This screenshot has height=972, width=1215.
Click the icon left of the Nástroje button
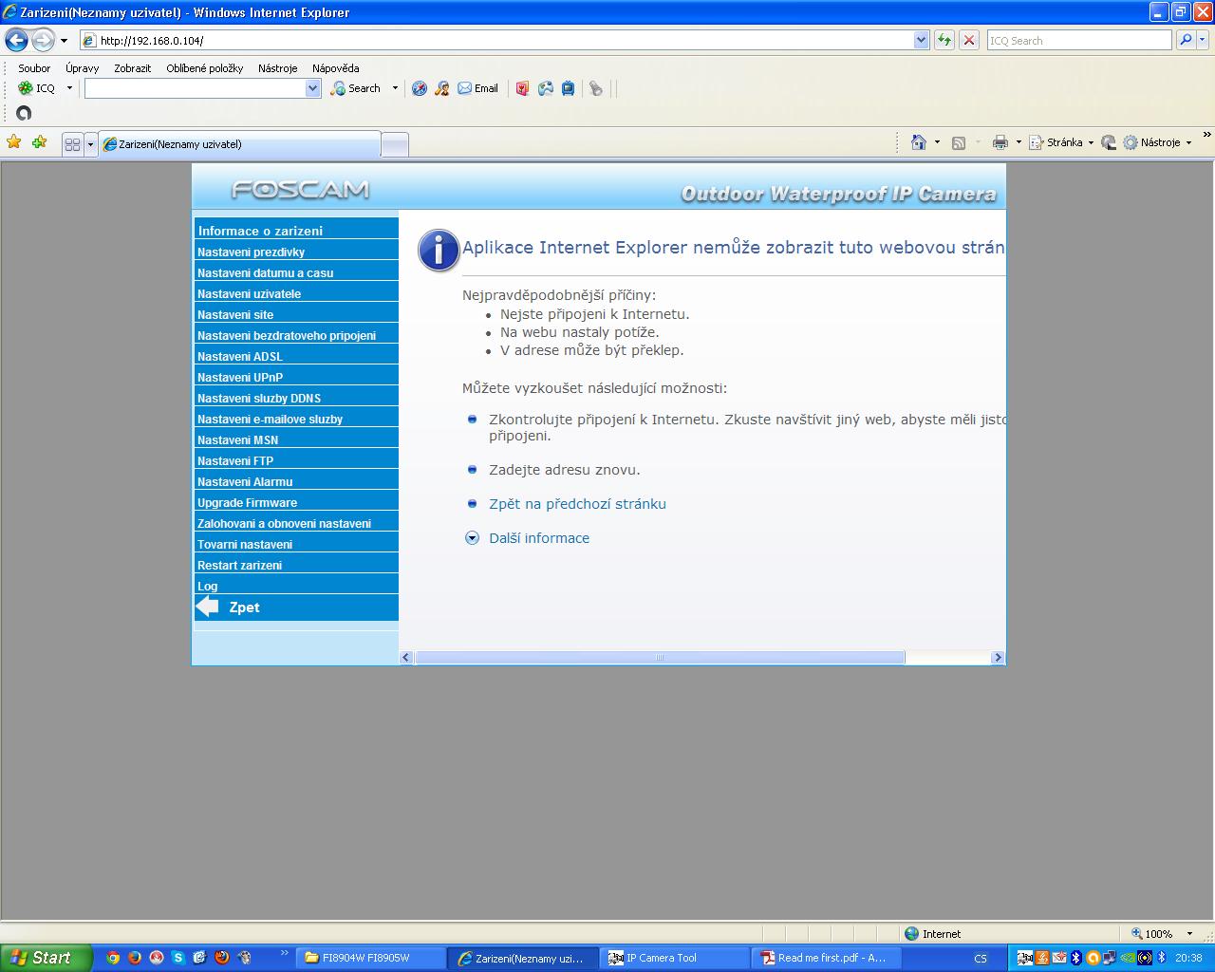[1109, 142]
